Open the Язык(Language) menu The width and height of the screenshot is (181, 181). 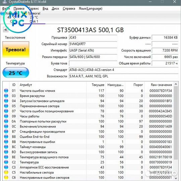pos(90,8)
